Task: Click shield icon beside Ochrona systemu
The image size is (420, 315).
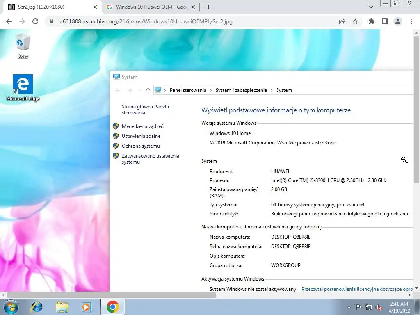Action: tap(116, 146)
